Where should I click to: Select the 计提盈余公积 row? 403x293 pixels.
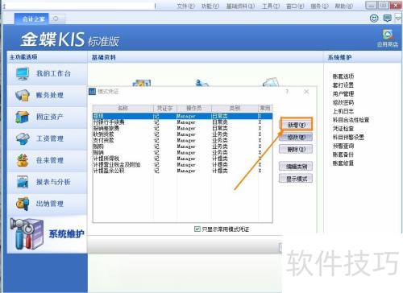(x=182, y=171)
